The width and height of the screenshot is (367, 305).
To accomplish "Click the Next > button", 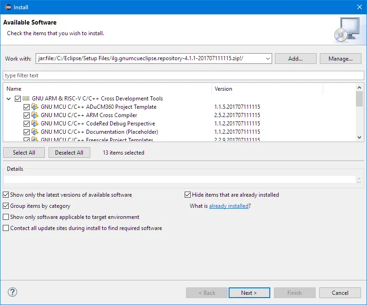I will point(249,293).
